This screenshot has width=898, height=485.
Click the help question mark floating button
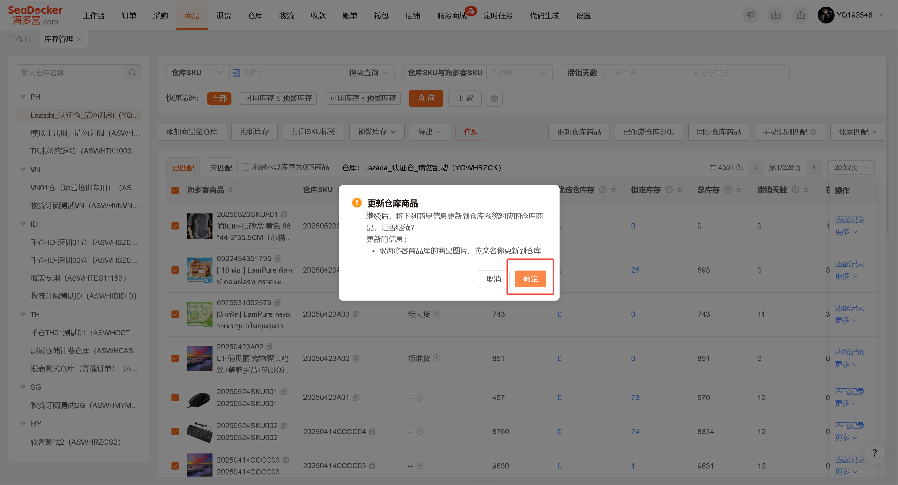pyautogui.click(x=875, y=453)
